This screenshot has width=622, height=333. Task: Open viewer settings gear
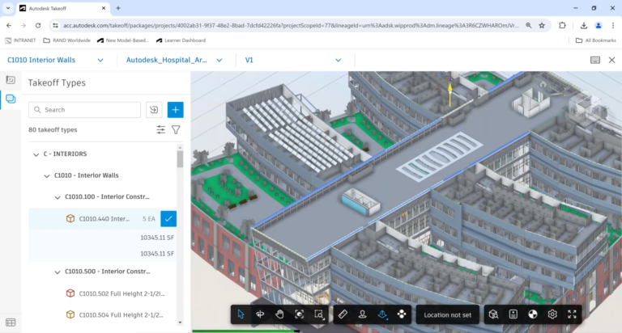[552, 314]
